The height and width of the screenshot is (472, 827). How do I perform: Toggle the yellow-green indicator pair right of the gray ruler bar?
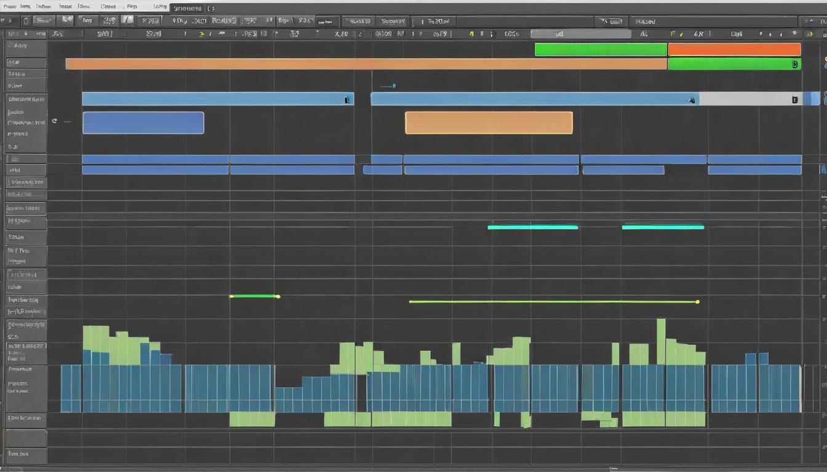[x=676, y=34]
